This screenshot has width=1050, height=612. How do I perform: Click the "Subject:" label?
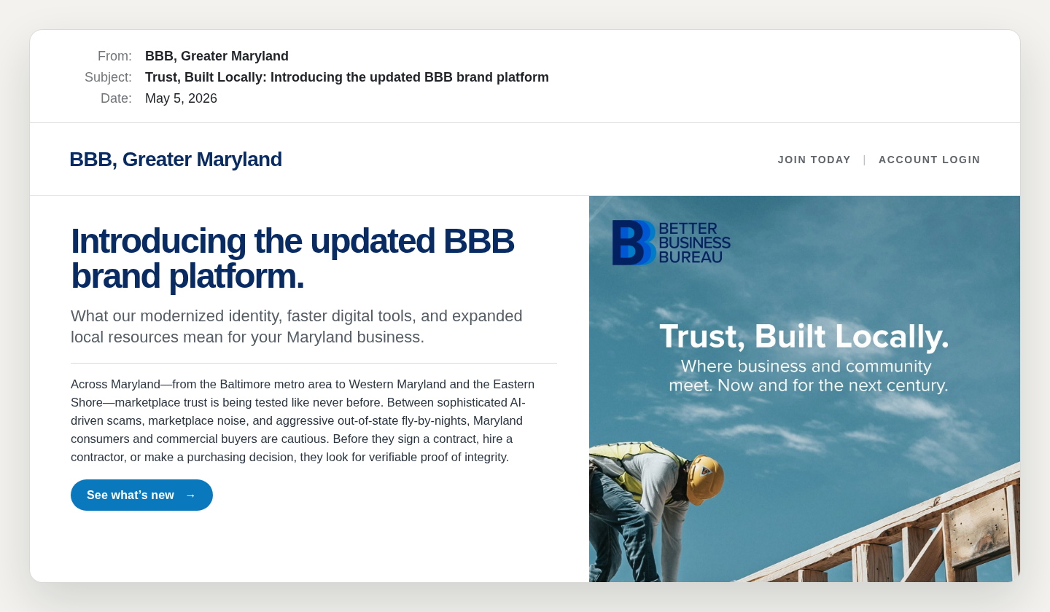pyautogui.click(x=108, y=77)
